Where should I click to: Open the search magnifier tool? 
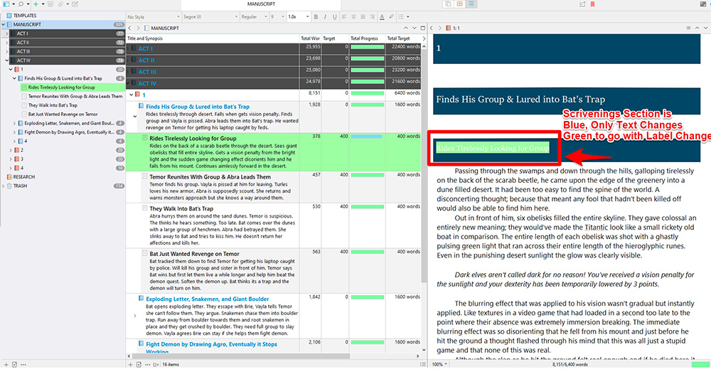click(x=21, y=4)
